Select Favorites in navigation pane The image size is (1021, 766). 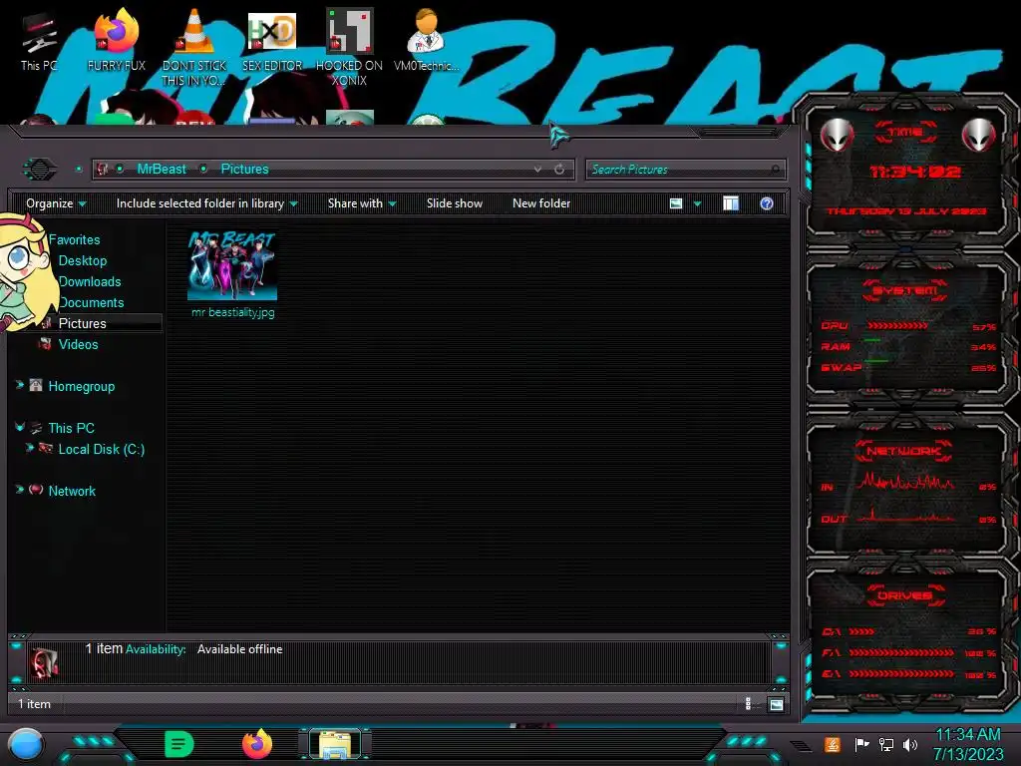74,239
